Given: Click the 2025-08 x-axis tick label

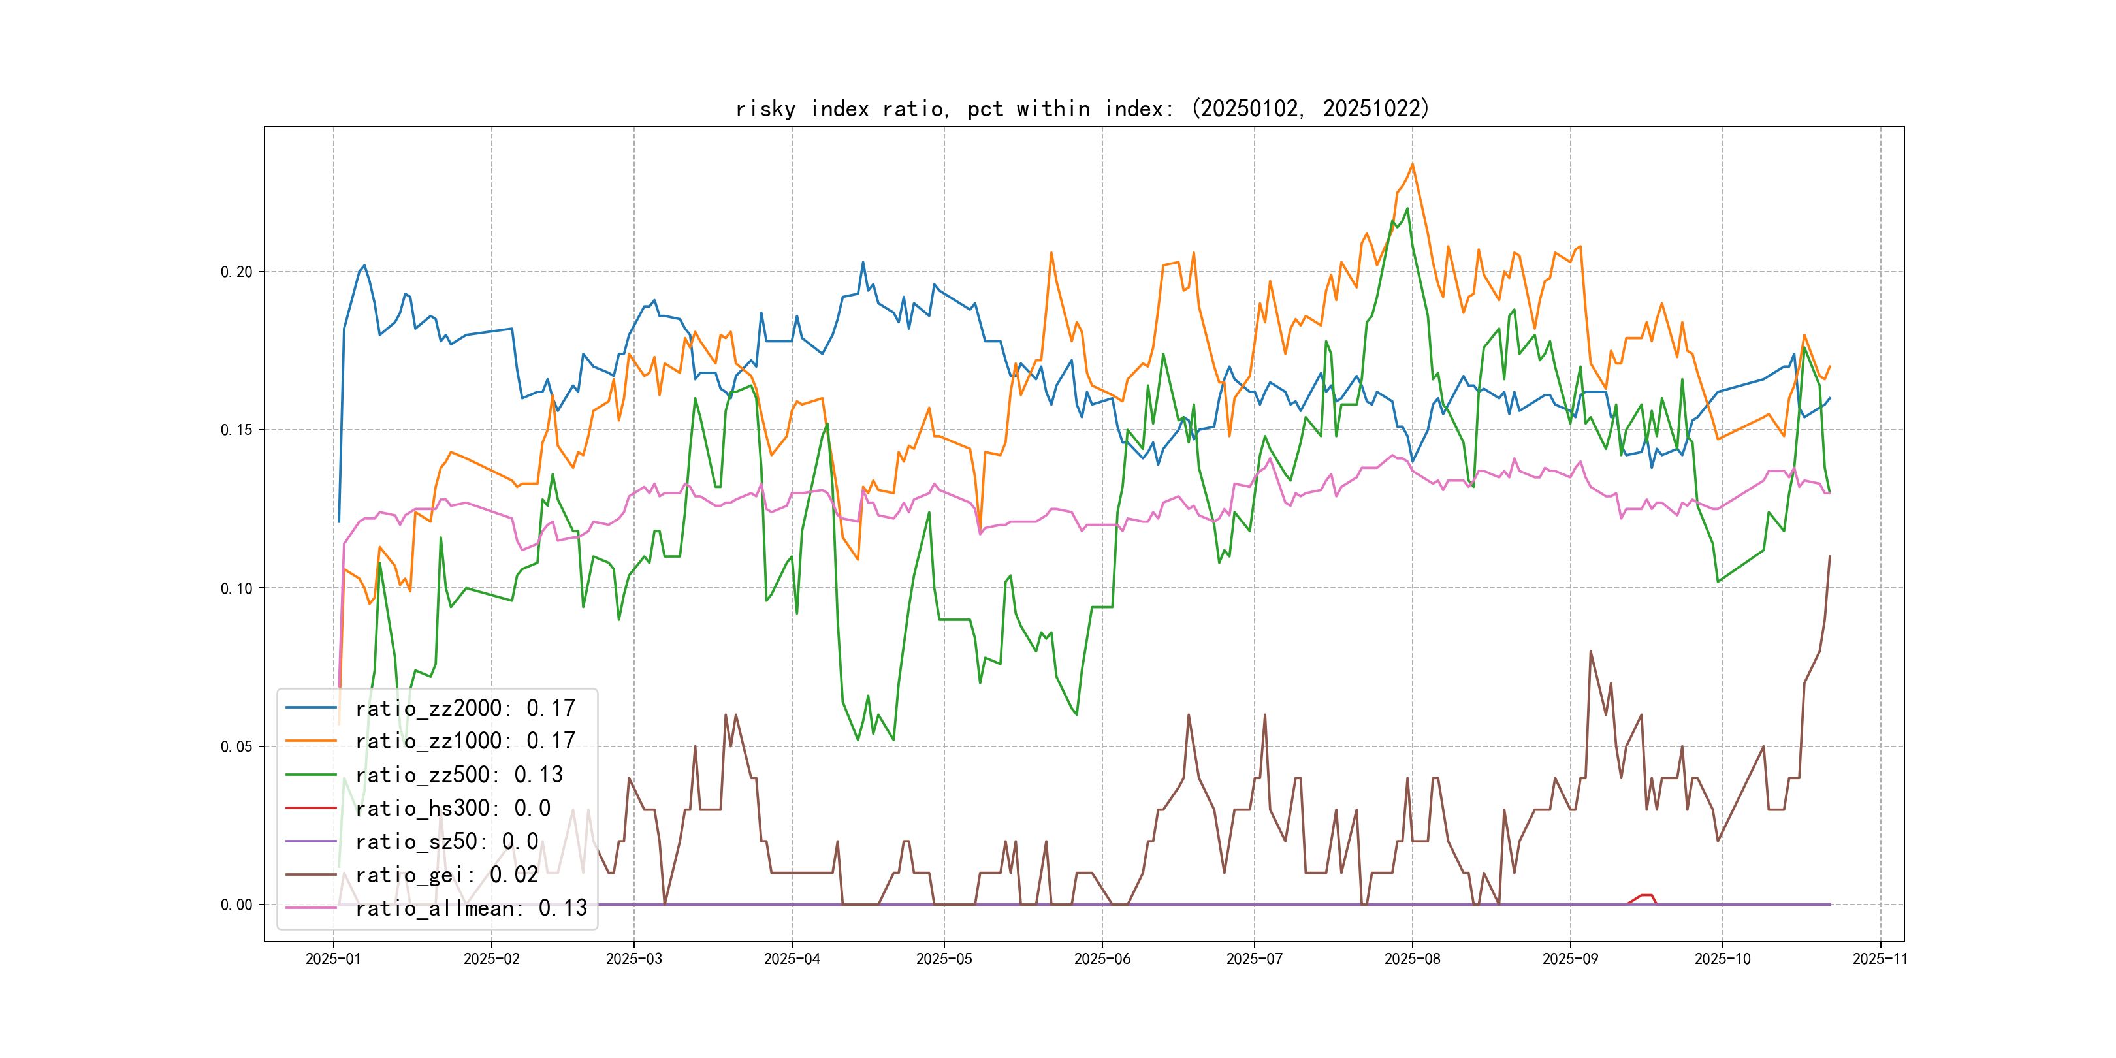Looking at the screenshot, I should coord(1412,959).
